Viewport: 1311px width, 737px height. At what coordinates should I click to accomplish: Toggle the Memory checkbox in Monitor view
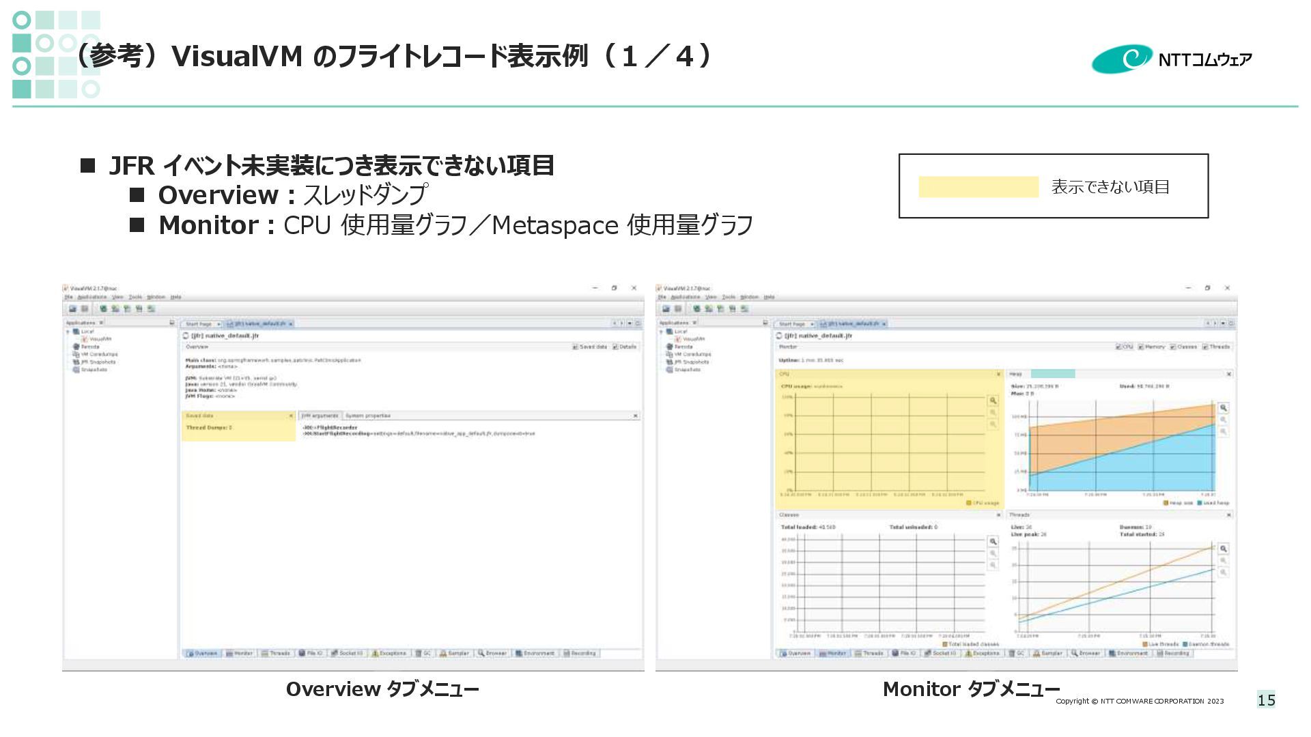[x=1142, y=347]
